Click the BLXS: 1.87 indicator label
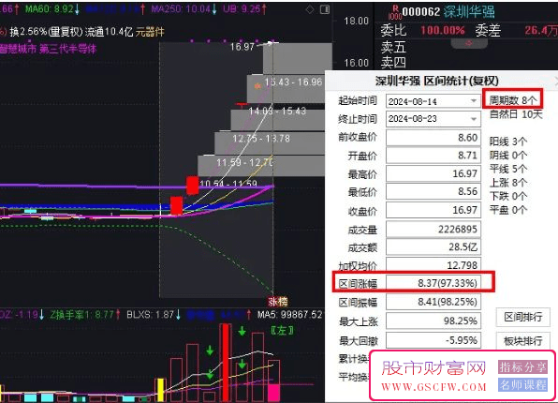Screen dimensions: 558x403 coord(154,315)
